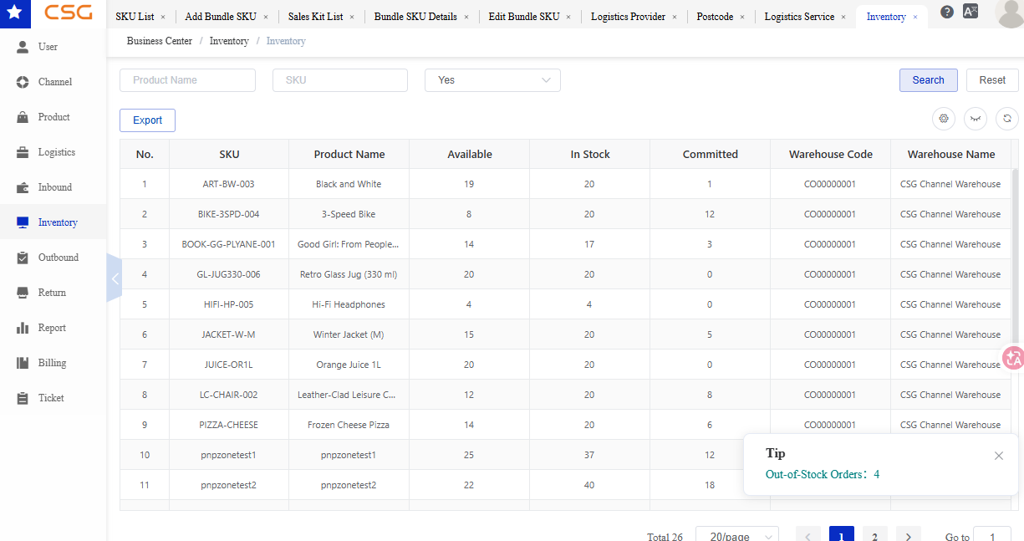Click the In Stock column header
Viewport: 1024px width, 541px height.
coord(590,154)
